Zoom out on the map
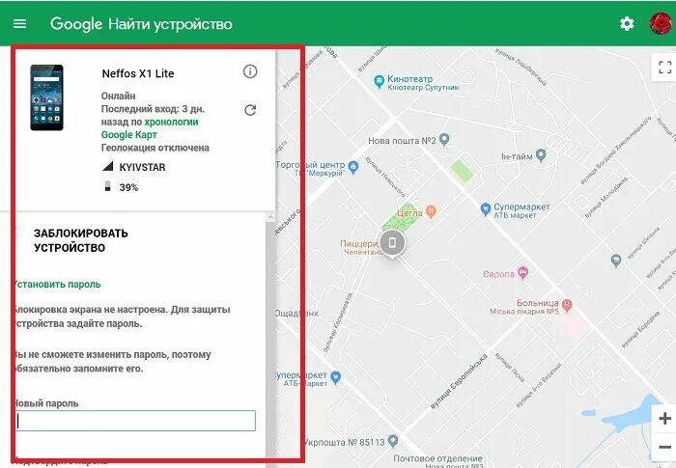Image resolution: width=676 pixels, height=468 pixels. 664,447
